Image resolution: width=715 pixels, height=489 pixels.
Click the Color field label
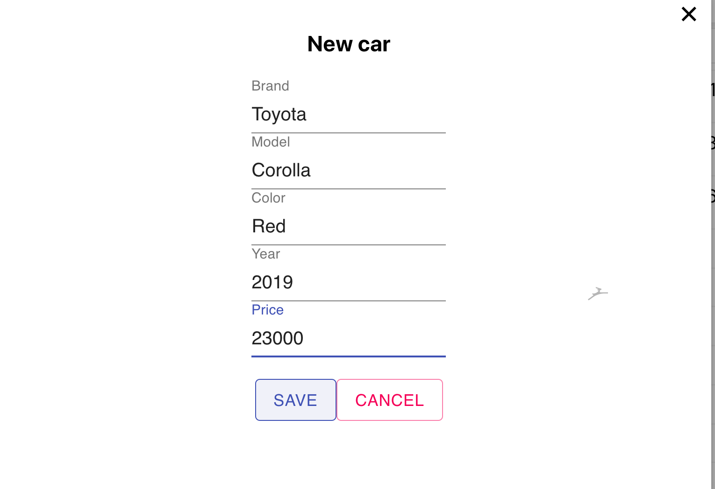click(x=268, y=198)
